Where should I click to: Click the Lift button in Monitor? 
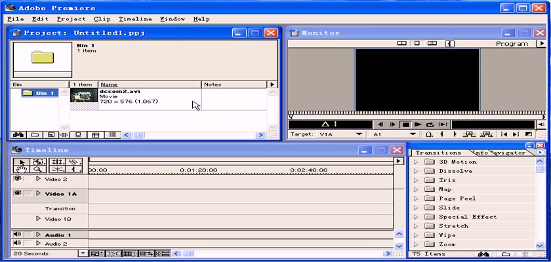[470, 134]
